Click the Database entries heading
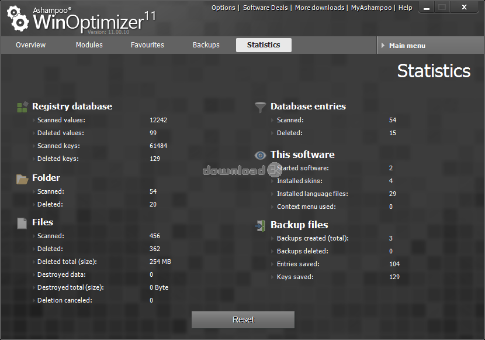The width and height of the screenshot is (485, 340). 308,107
